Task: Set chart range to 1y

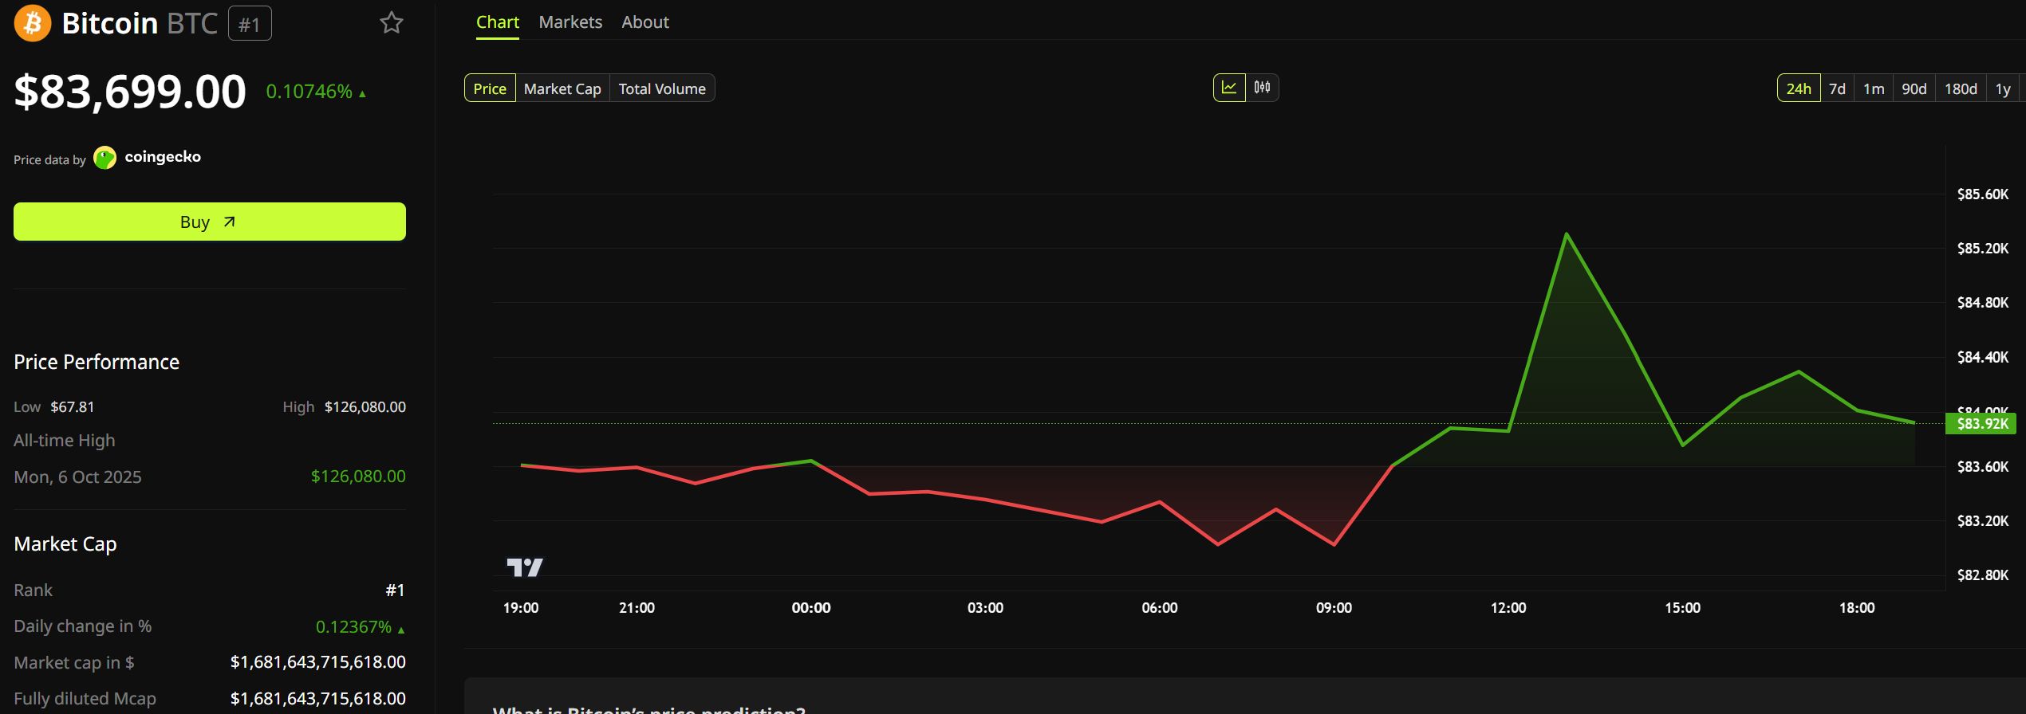Action: pos(2003,88)
